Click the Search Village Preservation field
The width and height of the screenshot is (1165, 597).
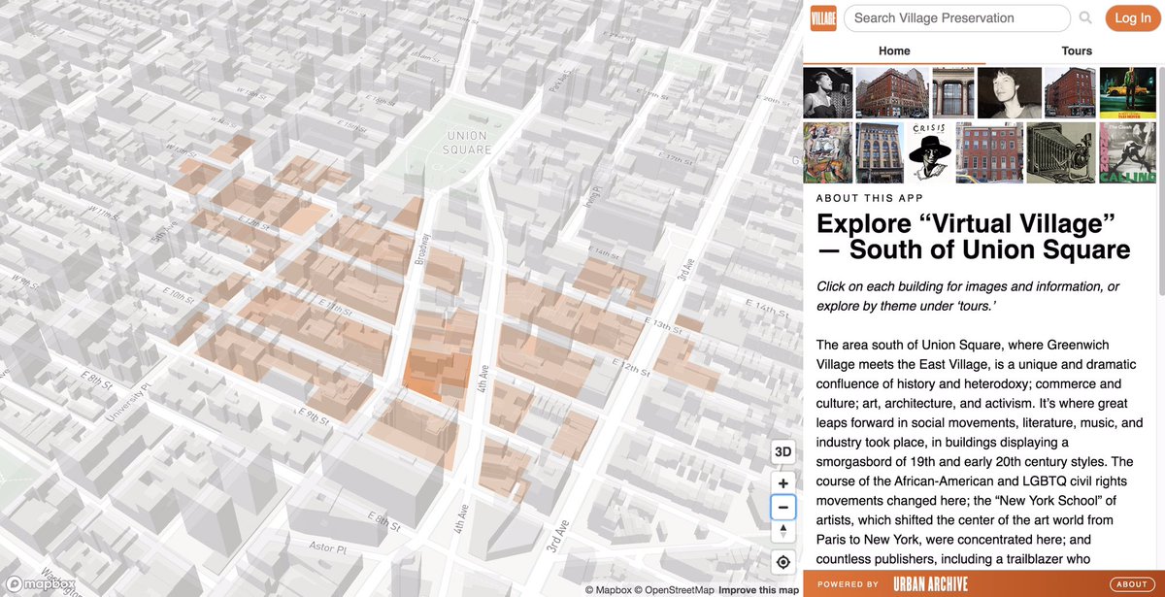957,17
